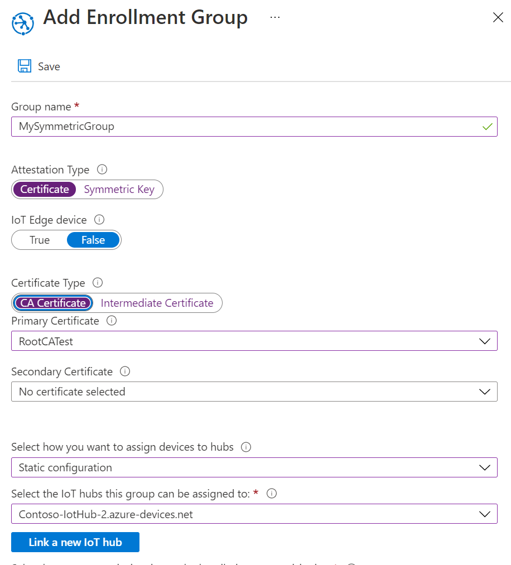Open the ellipsis more options menu
The image size is (511, 565).
pyautogui.click(x=274, y=17)
